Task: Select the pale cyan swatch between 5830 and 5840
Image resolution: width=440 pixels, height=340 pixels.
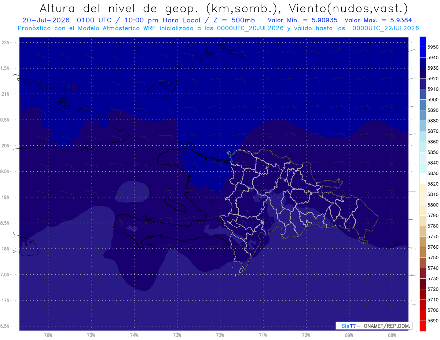Action: point(423,168)
